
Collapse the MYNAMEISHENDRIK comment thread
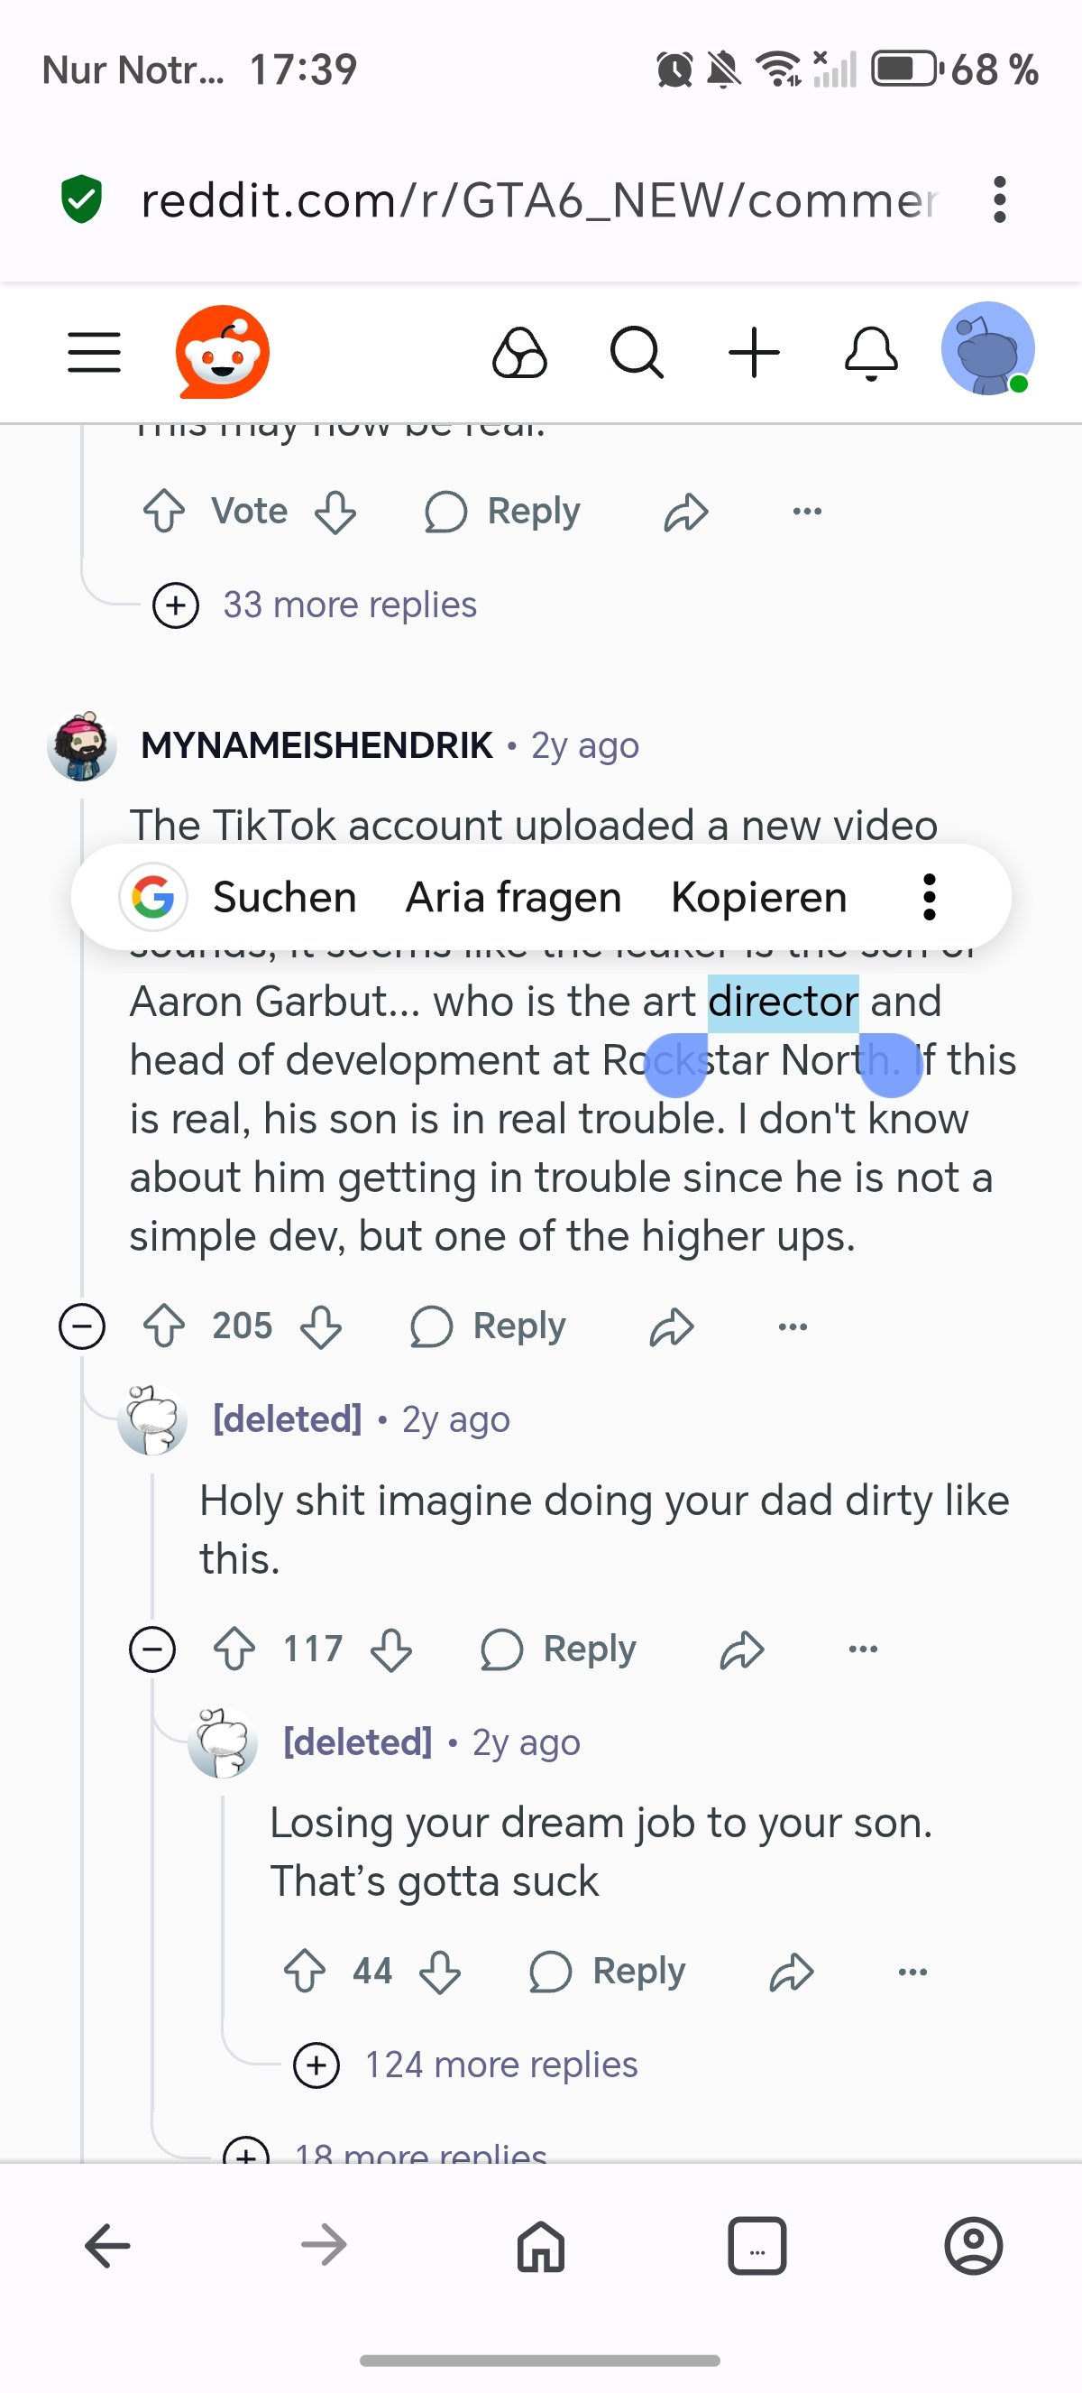(x=82, y=1326)
